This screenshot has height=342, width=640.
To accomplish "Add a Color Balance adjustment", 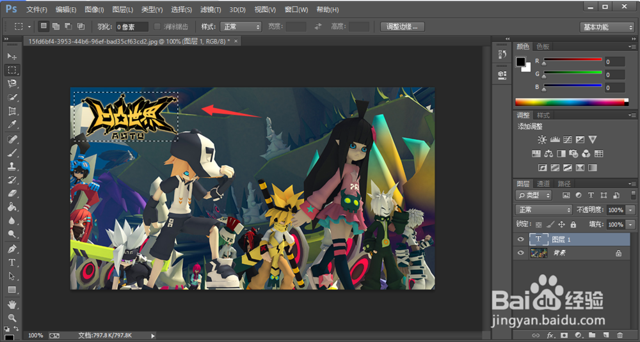I will pyautogui.click(x=548, y=153).
